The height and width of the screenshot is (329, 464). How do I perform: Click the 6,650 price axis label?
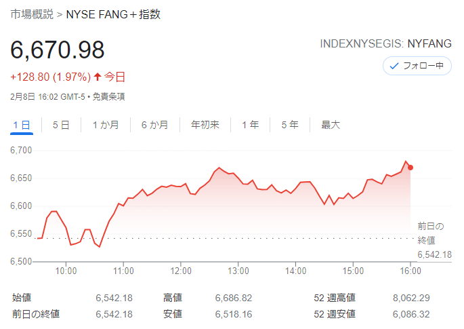pyautogui.click(x=21, y=178)
